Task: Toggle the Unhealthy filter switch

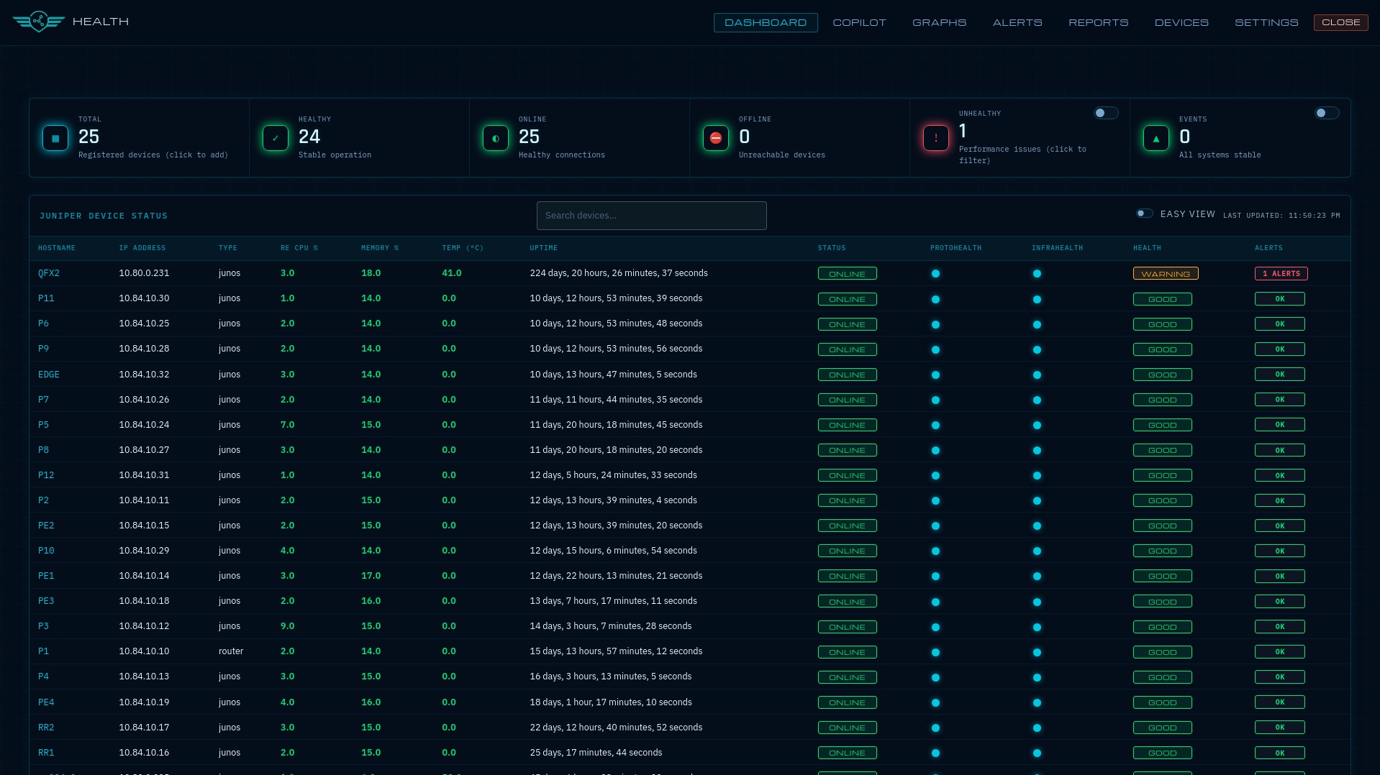Action: [1106, 113]
